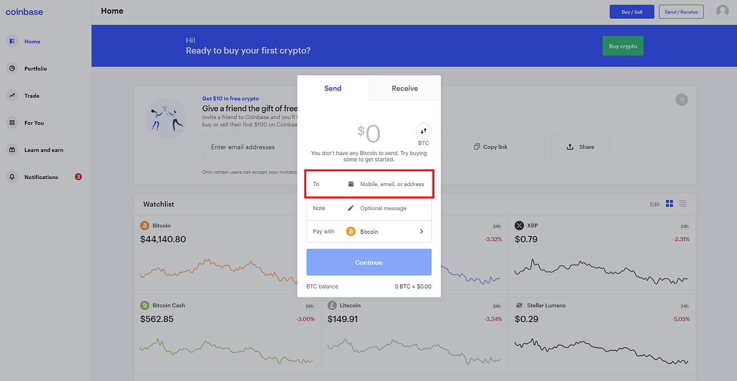737x381 pixels.
Task: Open the Notifications bell icon
Action: tap(12, 177)
